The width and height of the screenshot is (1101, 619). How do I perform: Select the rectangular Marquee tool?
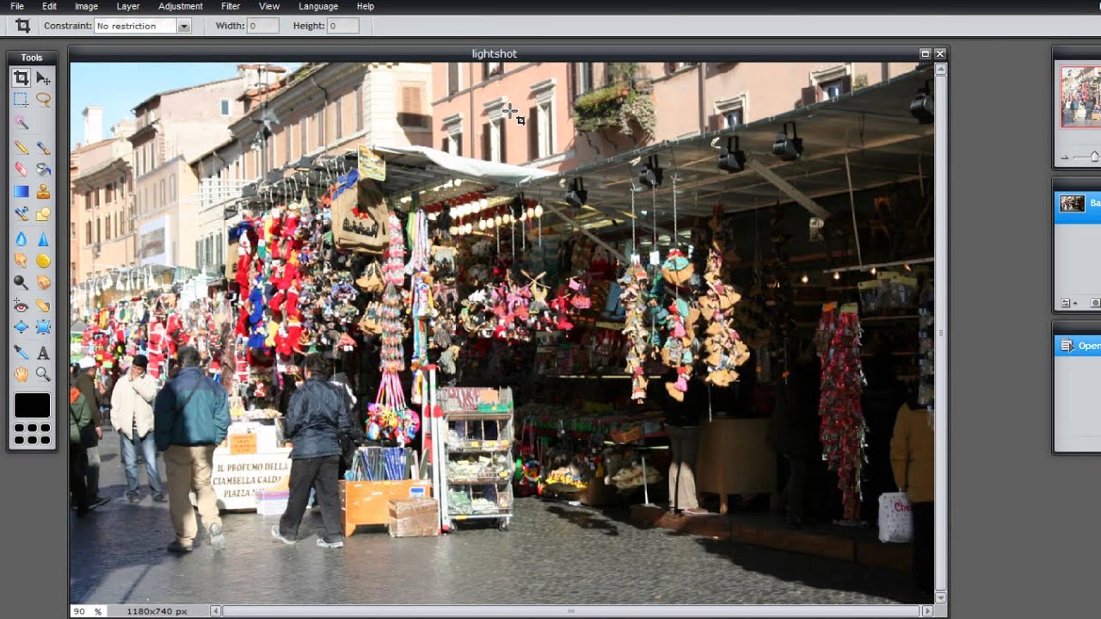point(21,100)
